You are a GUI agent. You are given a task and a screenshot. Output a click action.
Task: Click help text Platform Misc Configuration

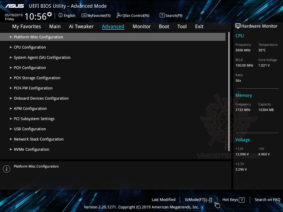[36, 166]
